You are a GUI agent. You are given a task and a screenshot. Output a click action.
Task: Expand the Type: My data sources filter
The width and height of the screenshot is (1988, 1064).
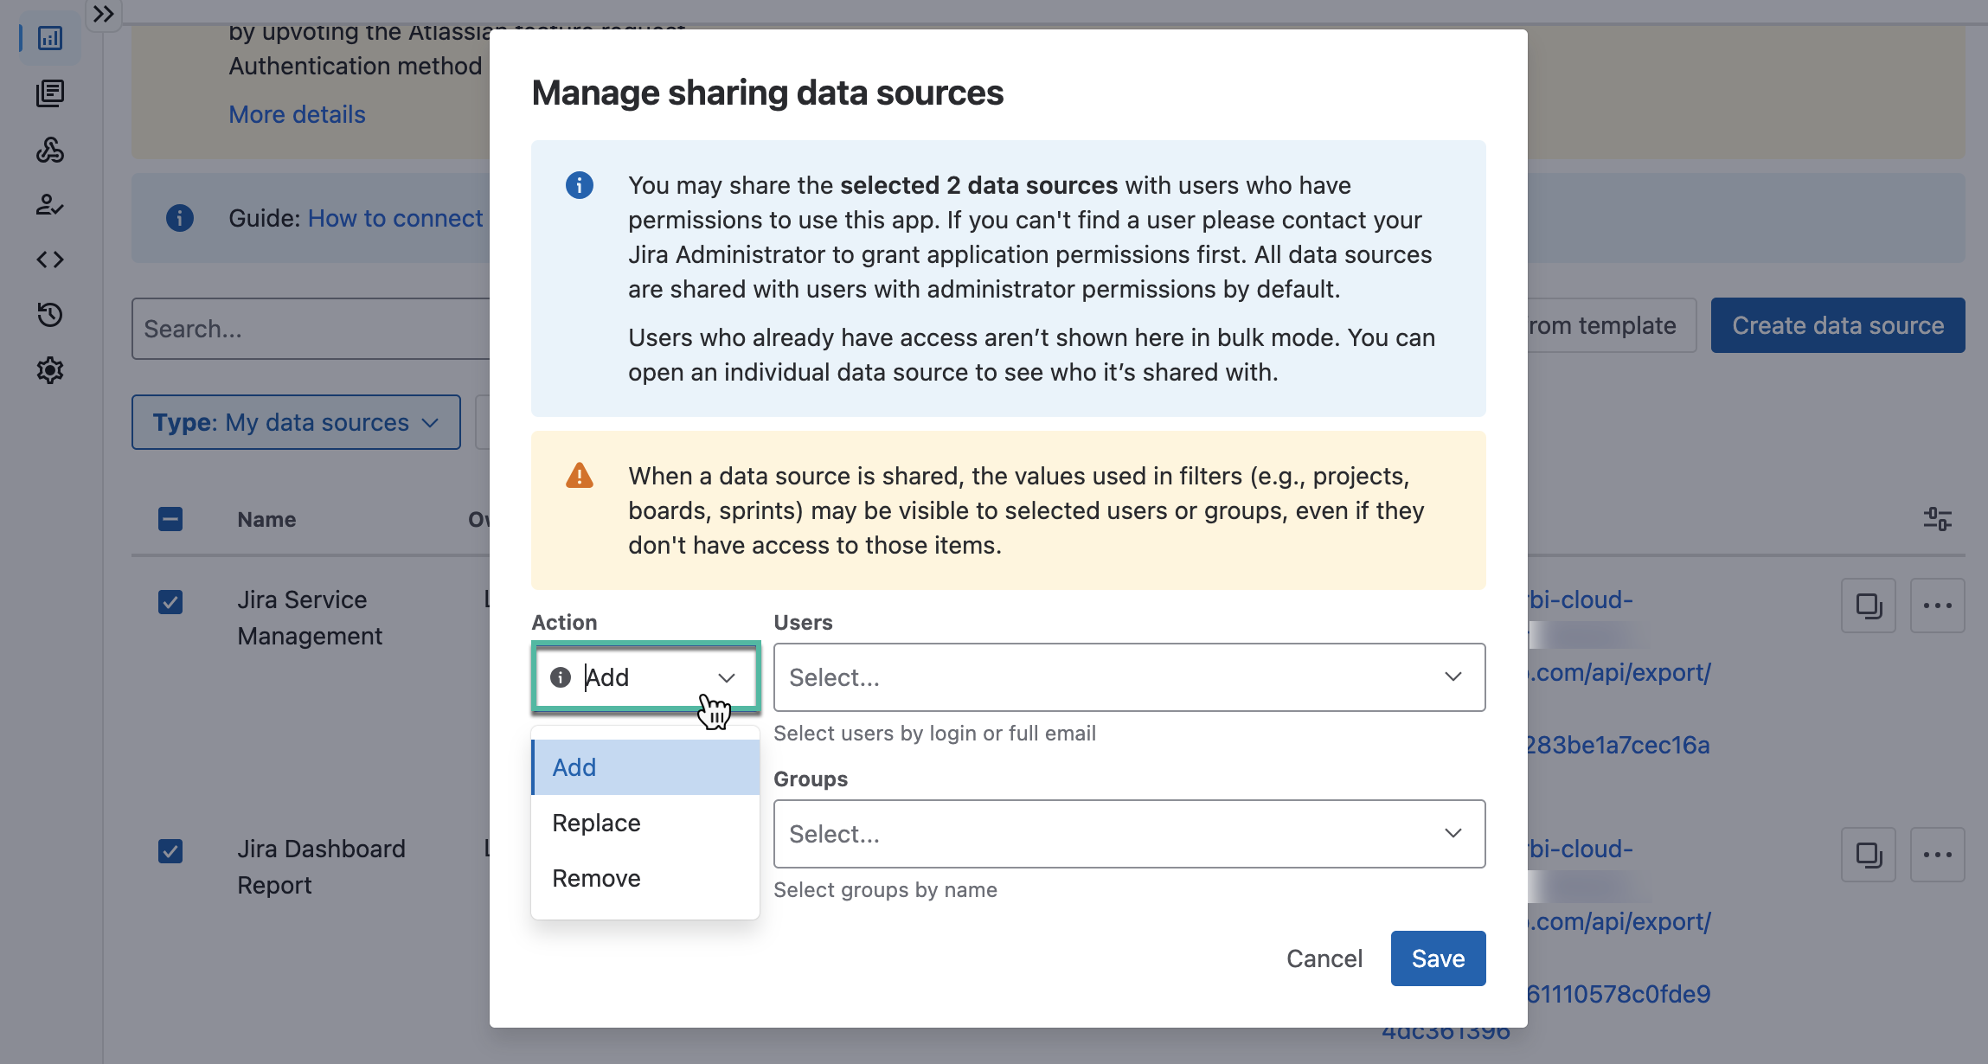(296, 422)
